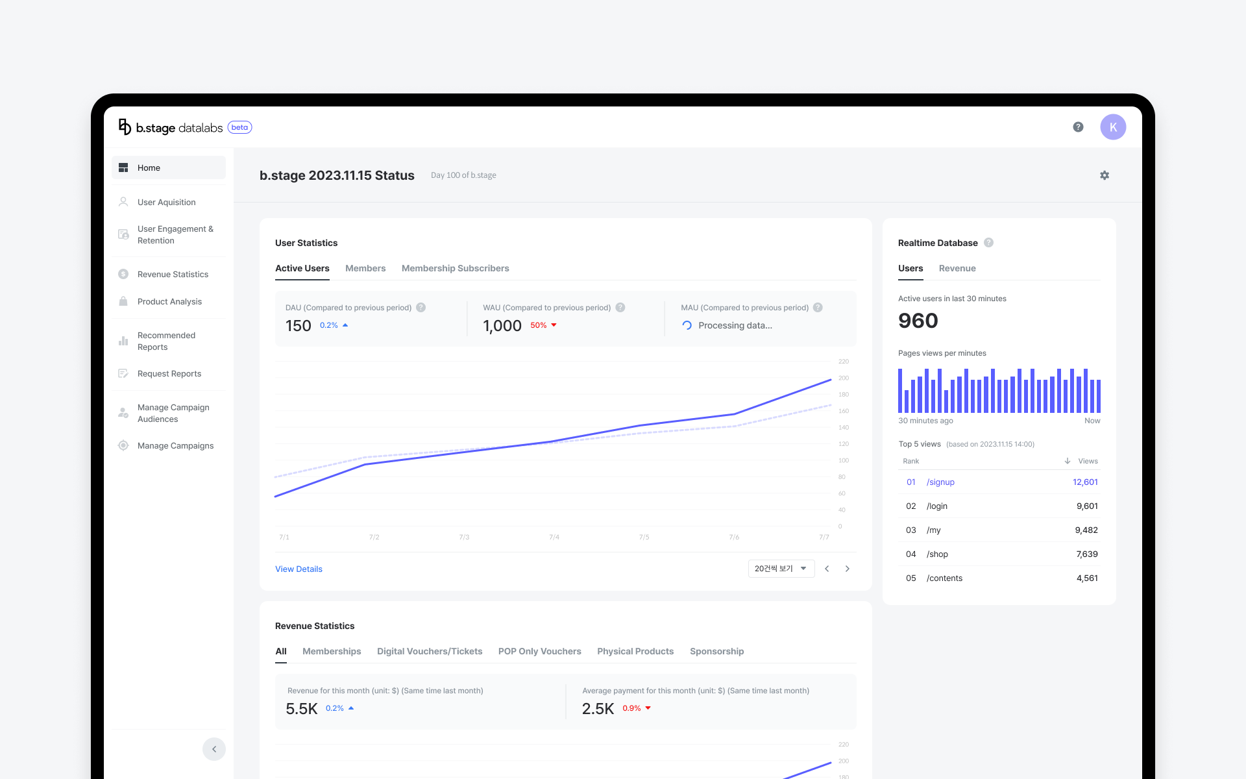Click the Home grid icon in the sidebar
This screenshot has width=1246, height=779.
pos(123,167)
